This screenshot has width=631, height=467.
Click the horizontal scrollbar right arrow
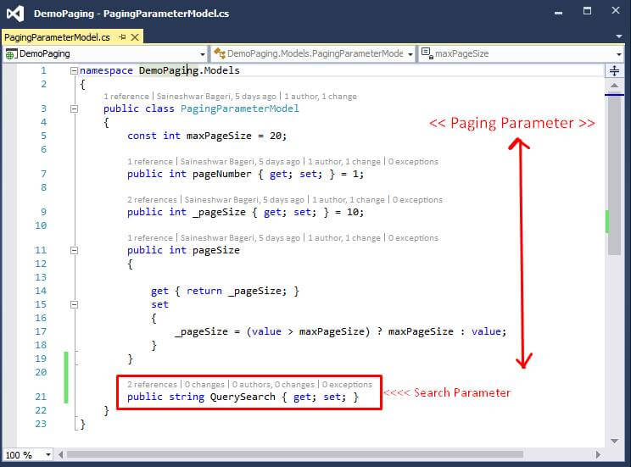tap(598, 455)
